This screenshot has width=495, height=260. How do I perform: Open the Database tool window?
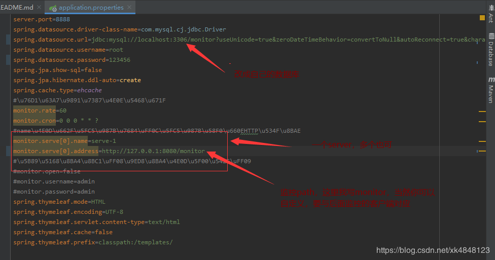click(x=491, y=50)
